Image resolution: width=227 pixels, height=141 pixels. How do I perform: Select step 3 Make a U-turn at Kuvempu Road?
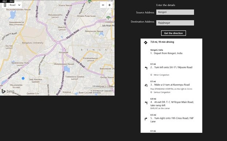click(x=170, y=85)
